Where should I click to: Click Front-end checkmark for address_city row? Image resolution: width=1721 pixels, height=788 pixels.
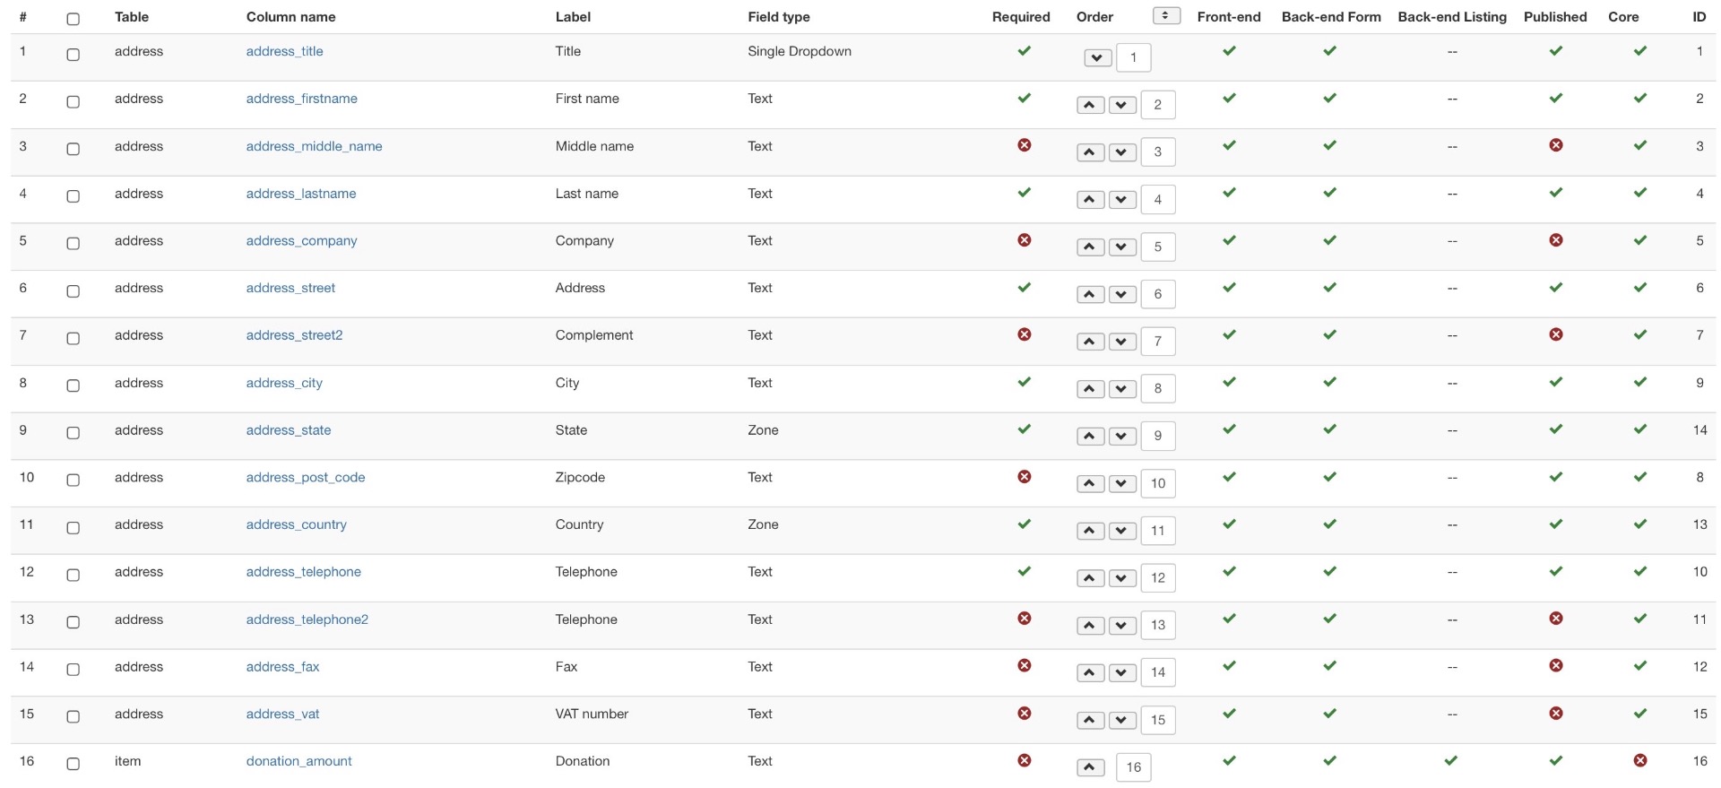pos(1229,382)
